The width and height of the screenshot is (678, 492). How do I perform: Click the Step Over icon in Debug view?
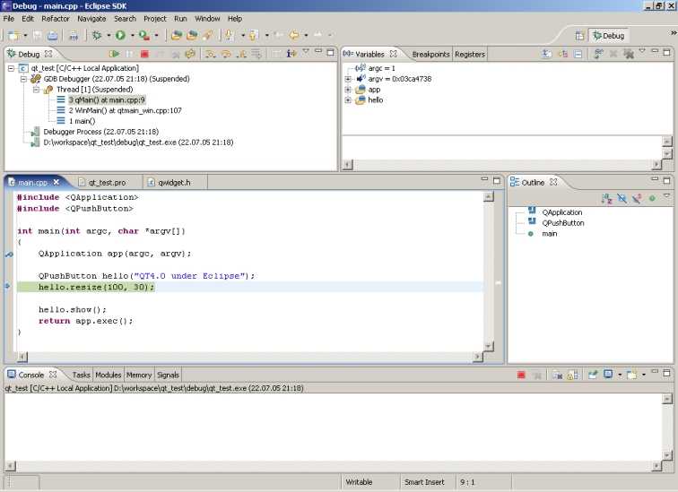click(226, 54)
